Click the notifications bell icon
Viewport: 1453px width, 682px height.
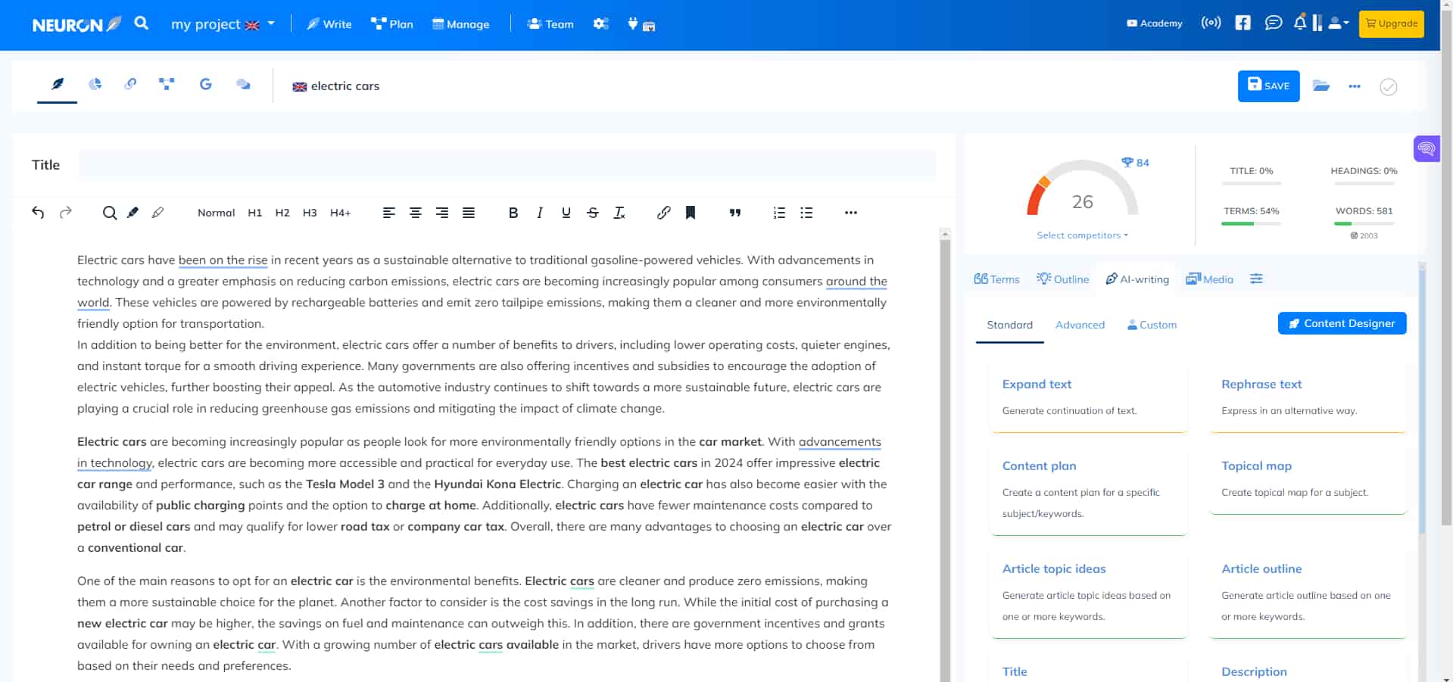1300,23
